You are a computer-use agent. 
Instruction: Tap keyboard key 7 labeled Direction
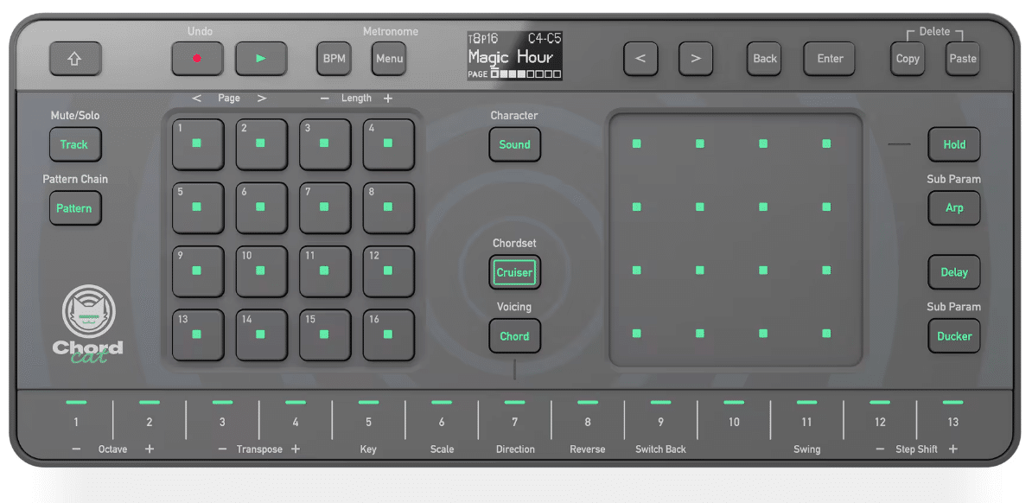pos(514,422)
